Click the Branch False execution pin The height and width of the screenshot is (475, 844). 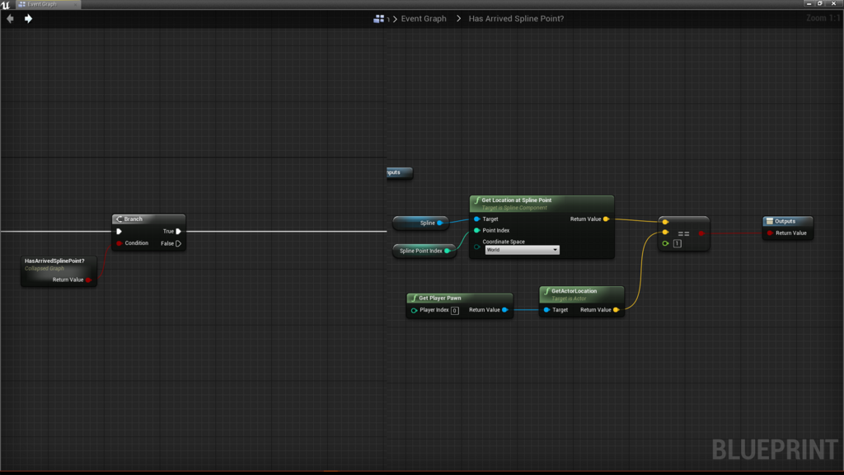click(x=179, y=243)
